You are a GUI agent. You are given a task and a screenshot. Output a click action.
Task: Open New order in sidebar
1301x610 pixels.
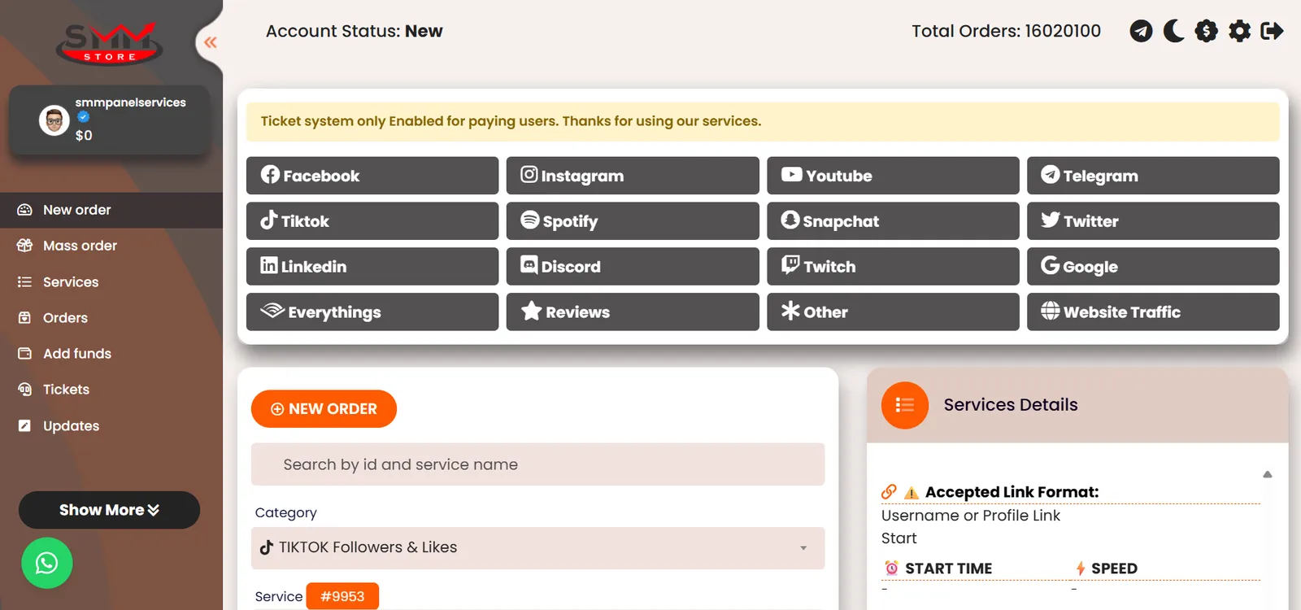point(111,210)
